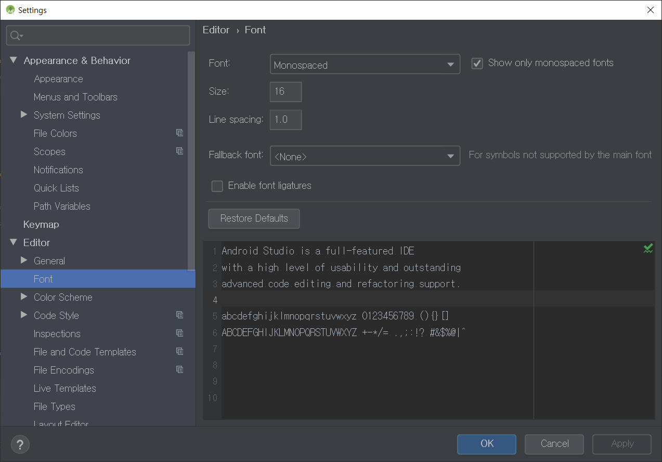662x462 pixels.
Task: Click preview line starting 'abcdefghijklmnopqrstuvwxyz'
Action: point(335,316)
